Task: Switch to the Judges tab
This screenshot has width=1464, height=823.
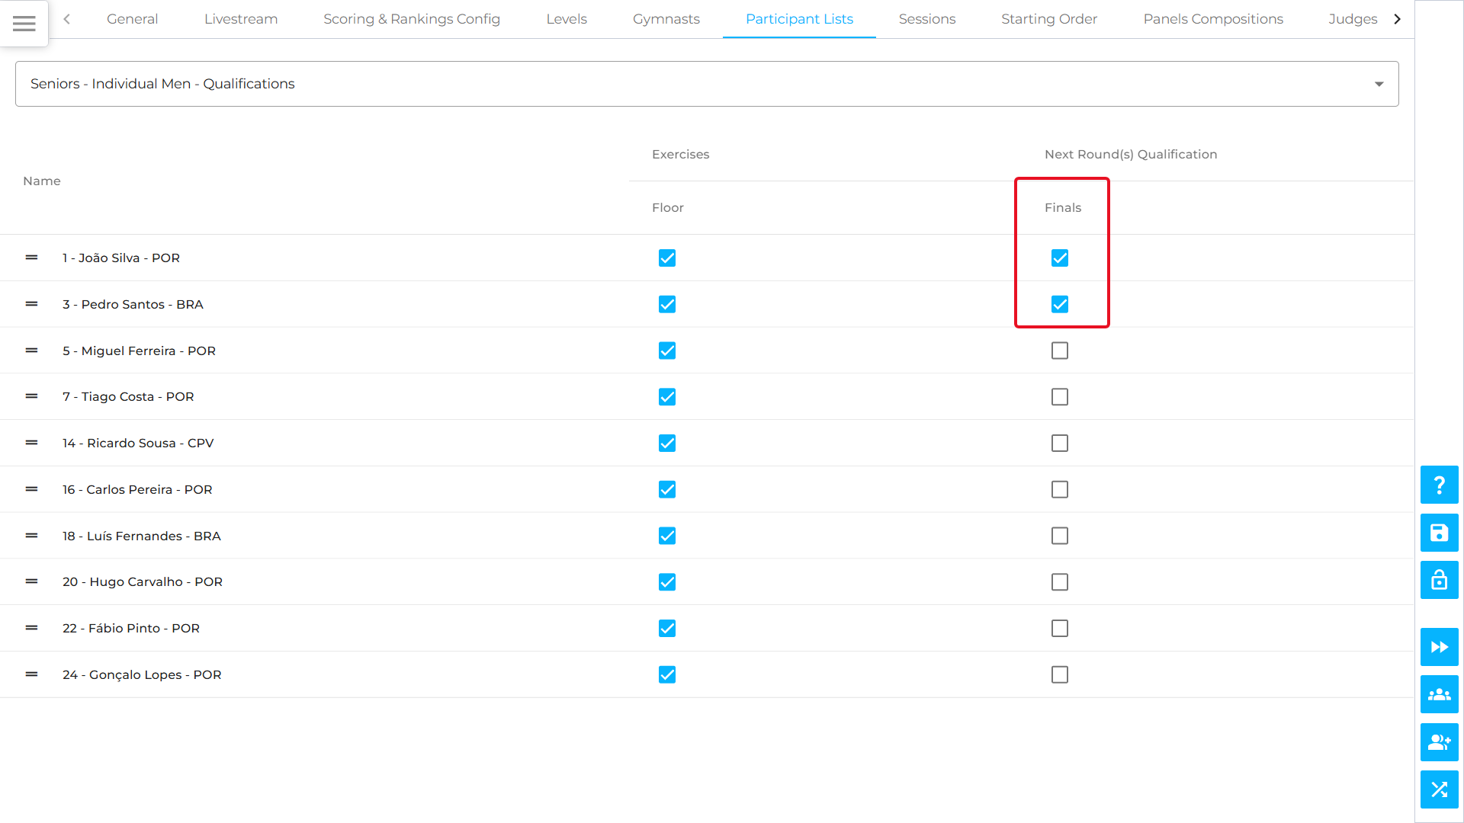Action: coord(1353,19)
